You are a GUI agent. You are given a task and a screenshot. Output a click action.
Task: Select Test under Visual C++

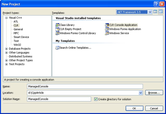16,41
